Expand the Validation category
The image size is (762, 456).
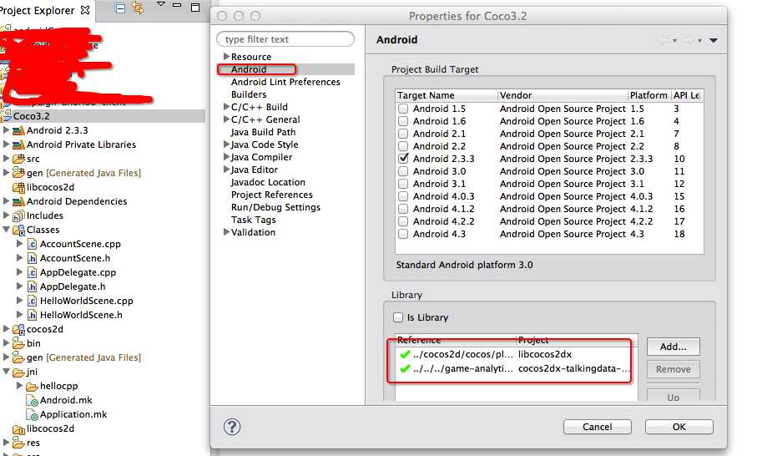(x=226, y=232)
